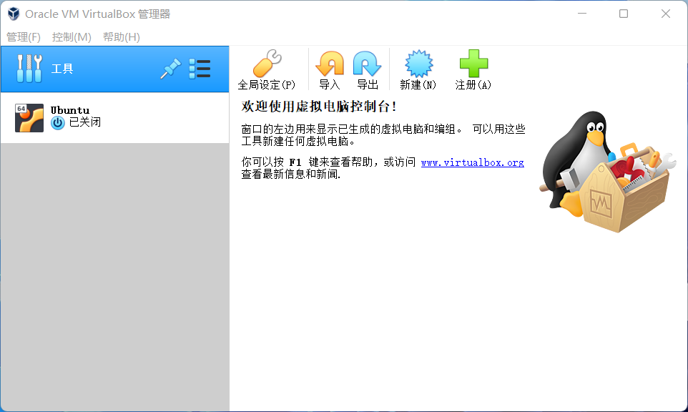Viewport: 688px width, 412px height.
Task: Create a new VM with 新建 icon
Action: (x=418, y=64)
